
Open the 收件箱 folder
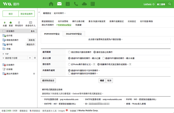click(x=9, y=36)
